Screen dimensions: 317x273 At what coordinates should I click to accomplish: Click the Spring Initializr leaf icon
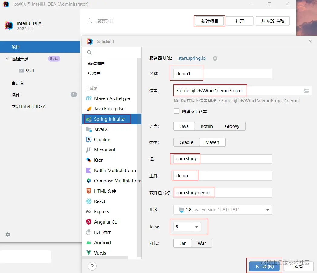[x=88, y=119]
